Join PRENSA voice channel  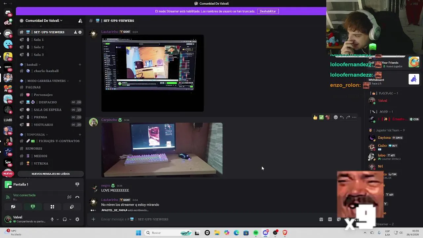click(51, 117)
